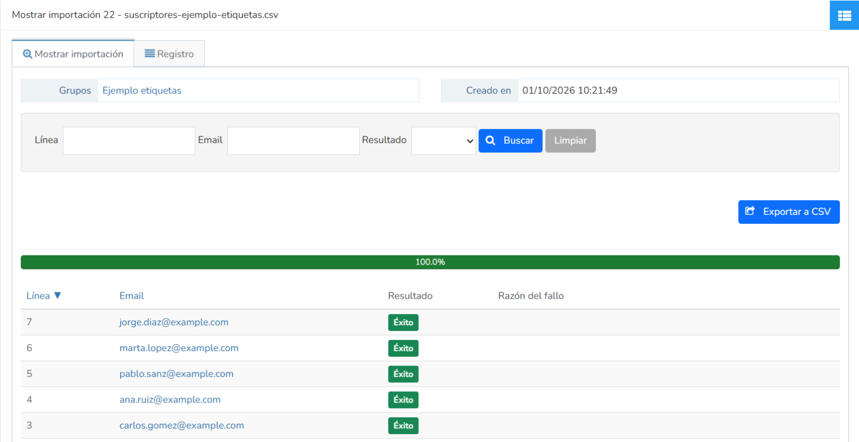This screenshot has height=442, width=859.
Task: Focus the Email filter input field
Action: [293, 140]
